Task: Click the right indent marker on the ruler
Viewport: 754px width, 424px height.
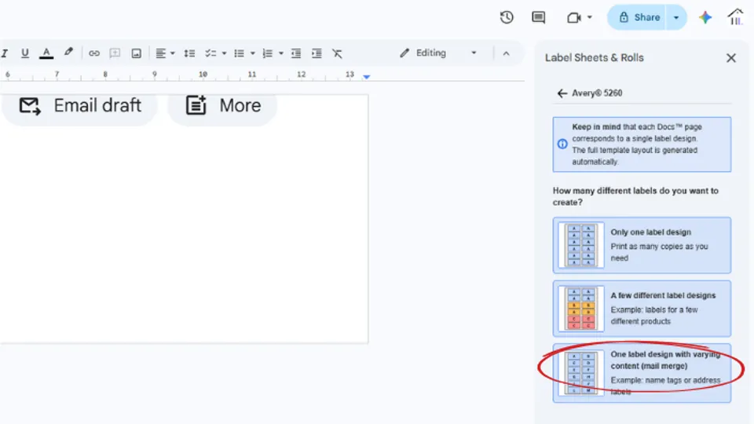Action: click(x=367, y=76)
